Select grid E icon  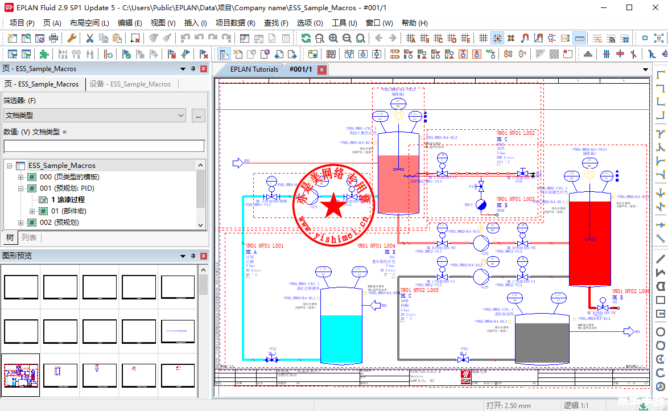pos(465,38)
